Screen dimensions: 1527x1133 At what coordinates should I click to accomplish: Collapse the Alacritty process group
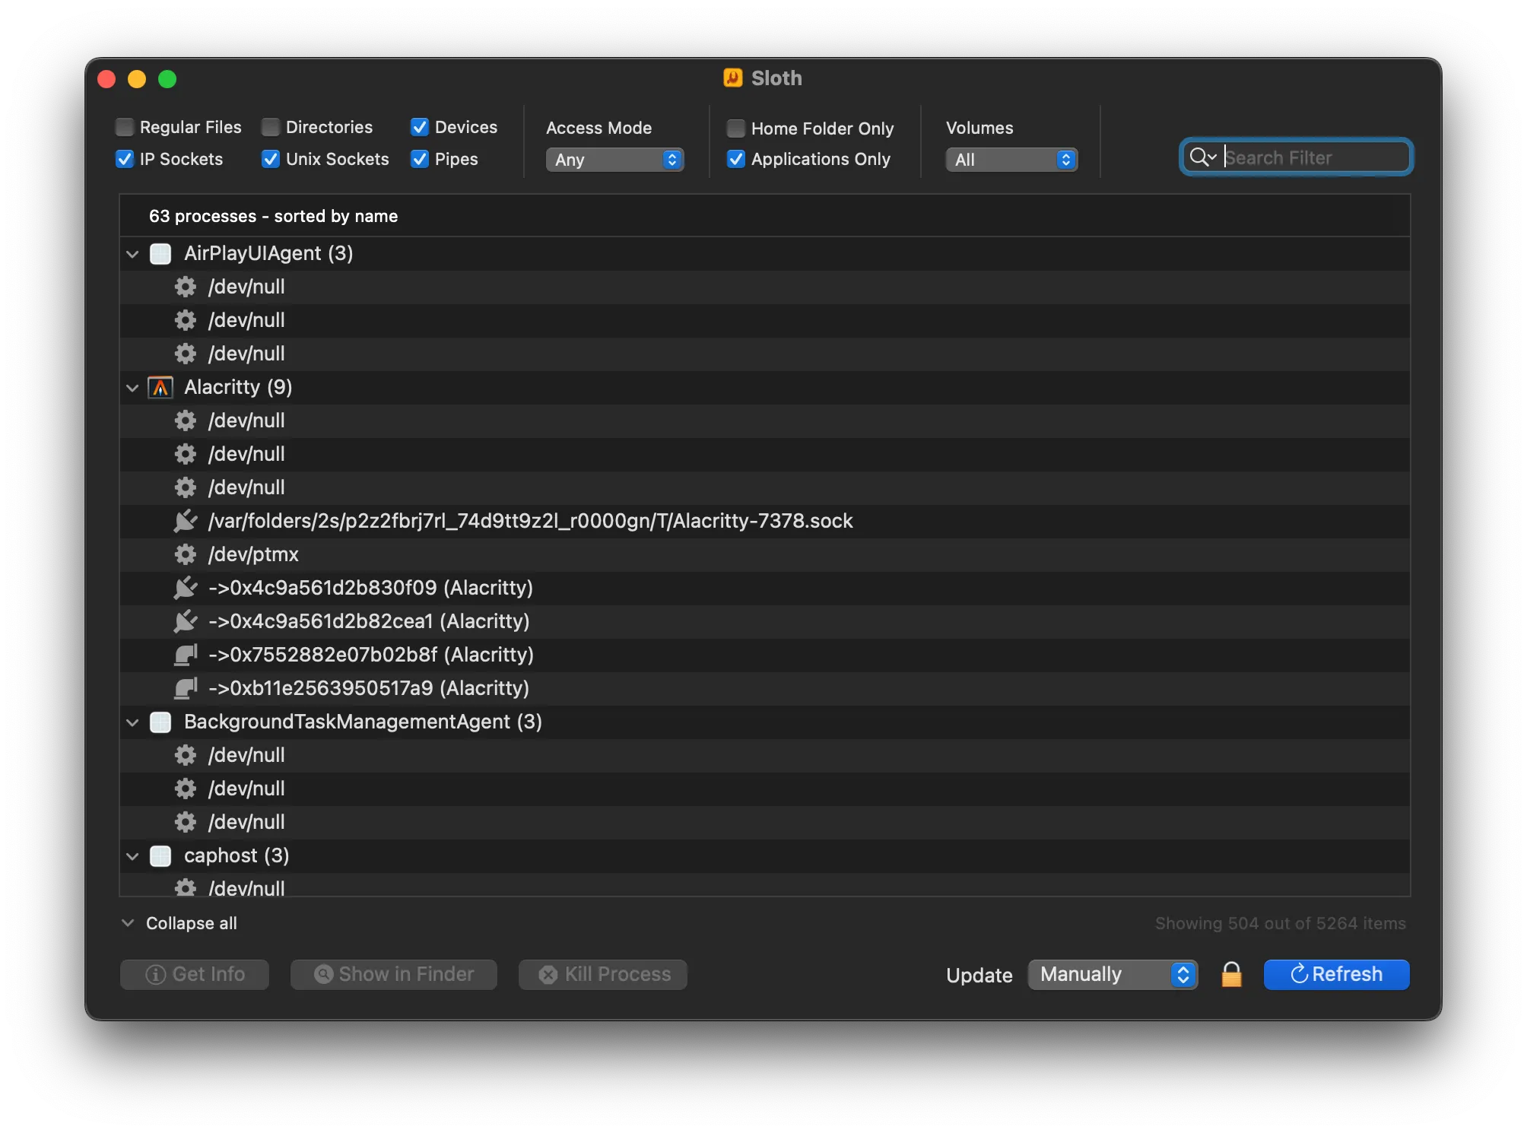tap(132, 387)
